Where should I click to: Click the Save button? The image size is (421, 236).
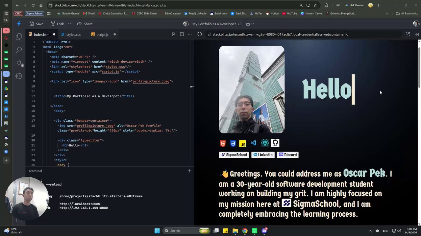coord(37,24)
